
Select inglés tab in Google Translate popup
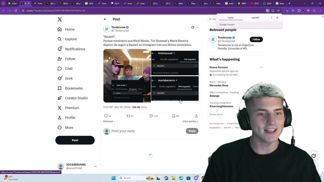pos(231,18)
